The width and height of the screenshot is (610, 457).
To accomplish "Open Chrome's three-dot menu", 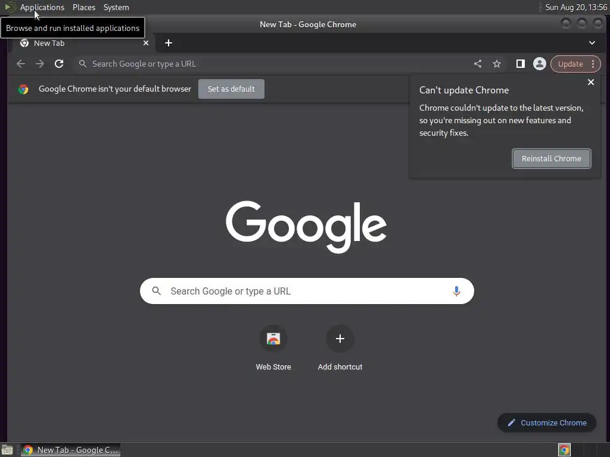I will [593, 64].
